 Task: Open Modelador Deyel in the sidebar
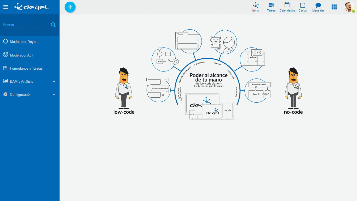click(x=30, y=42)
